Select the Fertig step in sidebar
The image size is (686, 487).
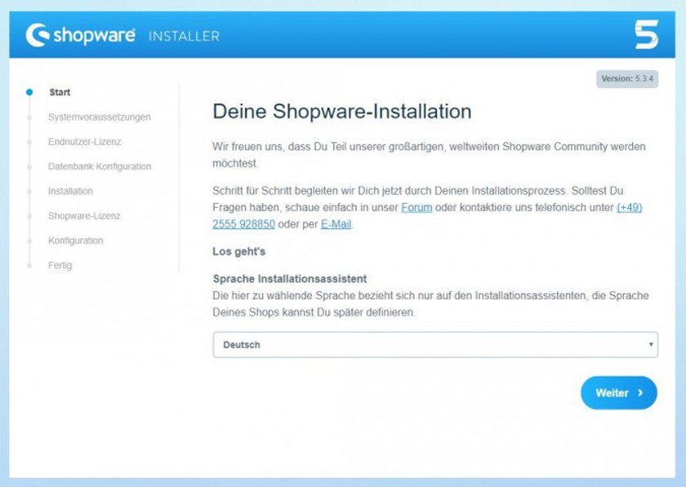point(60,265)
